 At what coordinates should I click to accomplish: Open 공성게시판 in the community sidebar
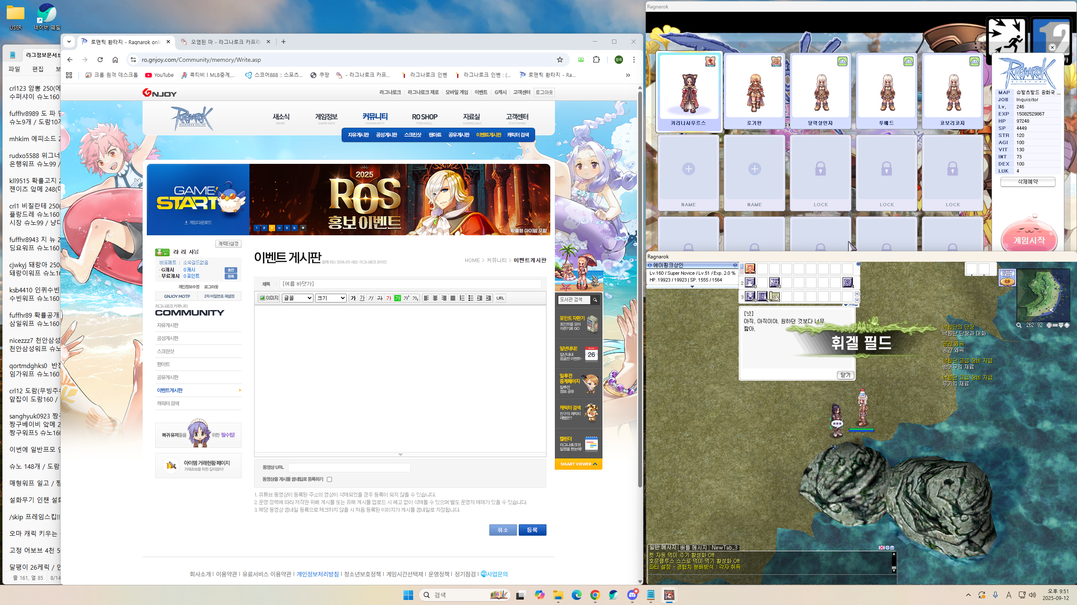click(167, 338)
